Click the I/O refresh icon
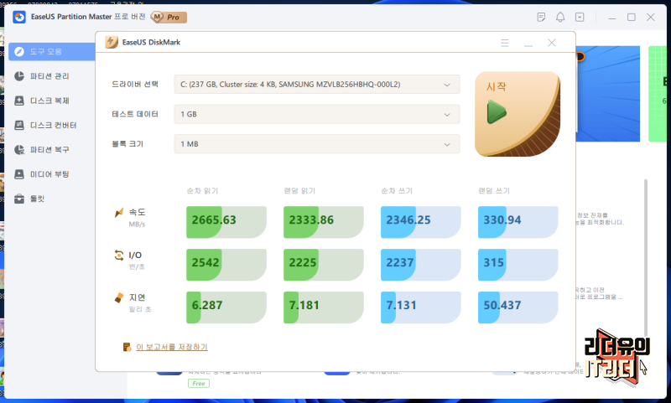This screenshot has height=403, width=671. coord(119,256)
